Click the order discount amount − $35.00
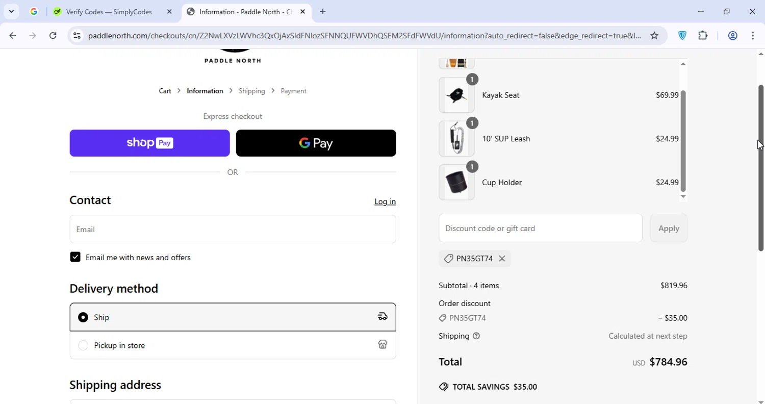Viewport: 765px width, 404px height. (673, 318)
